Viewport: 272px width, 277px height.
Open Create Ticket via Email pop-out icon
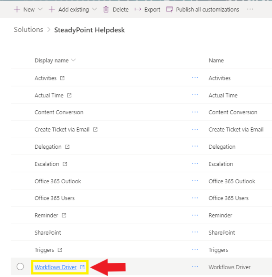(x=95, y=129)
